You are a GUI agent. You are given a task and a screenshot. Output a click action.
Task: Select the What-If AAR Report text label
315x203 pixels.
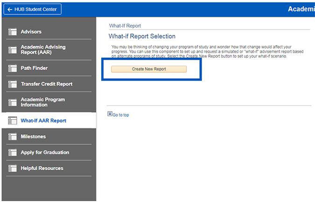tap(43, 120)
